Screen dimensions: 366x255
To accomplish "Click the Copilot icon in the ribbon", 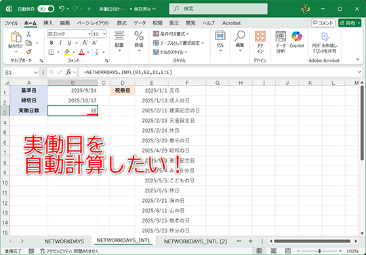I will (x=297, y=37).
